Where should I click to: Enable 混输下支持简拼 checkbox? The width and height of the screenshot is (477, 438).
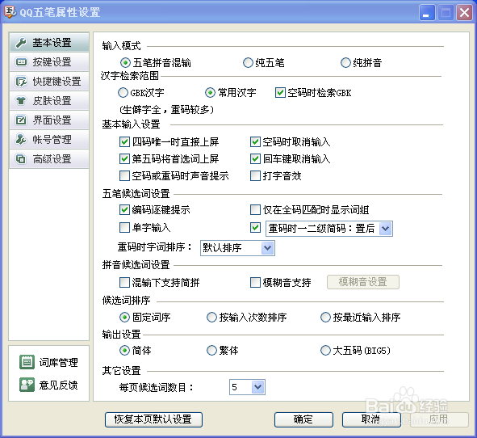(x=124, y=282)
